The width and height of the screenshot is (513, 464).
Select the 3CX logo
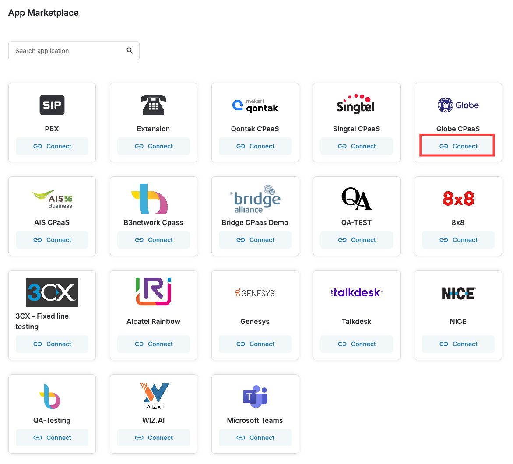click(52, 292)
